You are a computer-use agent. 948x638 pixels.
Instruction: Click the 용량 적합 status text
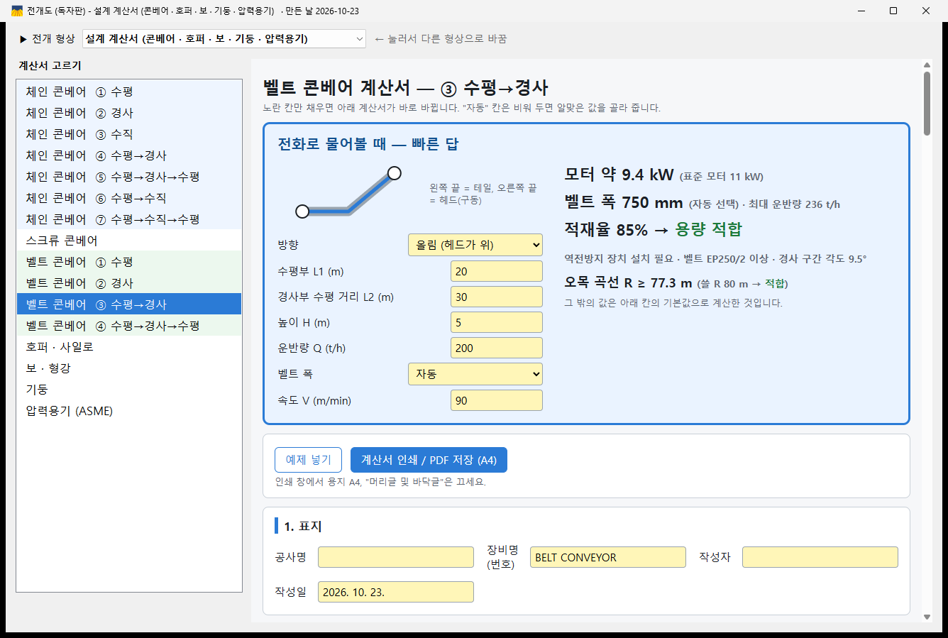coord(708,229)
